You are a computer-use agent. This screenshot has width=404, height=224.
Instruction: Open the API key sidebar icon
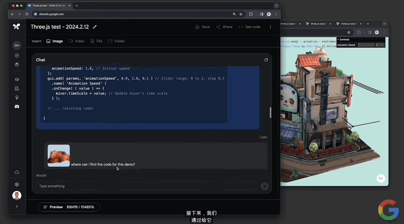point(17,46)
